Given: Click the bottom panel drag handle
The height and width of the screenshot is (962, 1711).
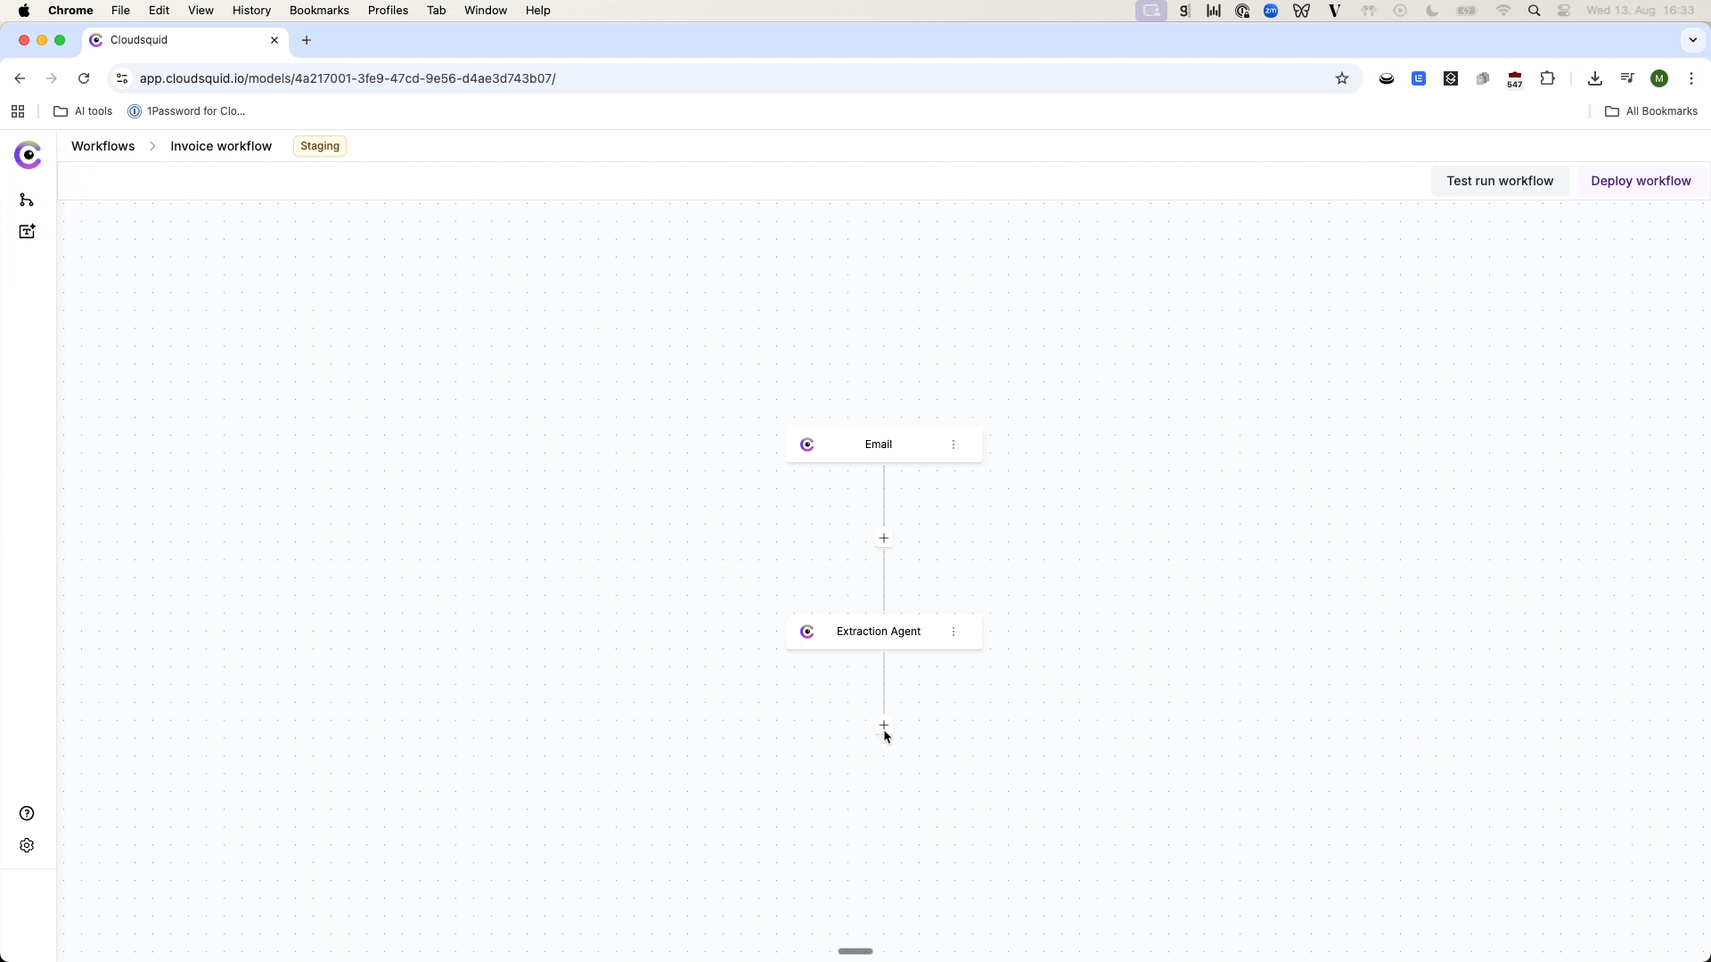Looking at the screenshot, I should [855, 951].
